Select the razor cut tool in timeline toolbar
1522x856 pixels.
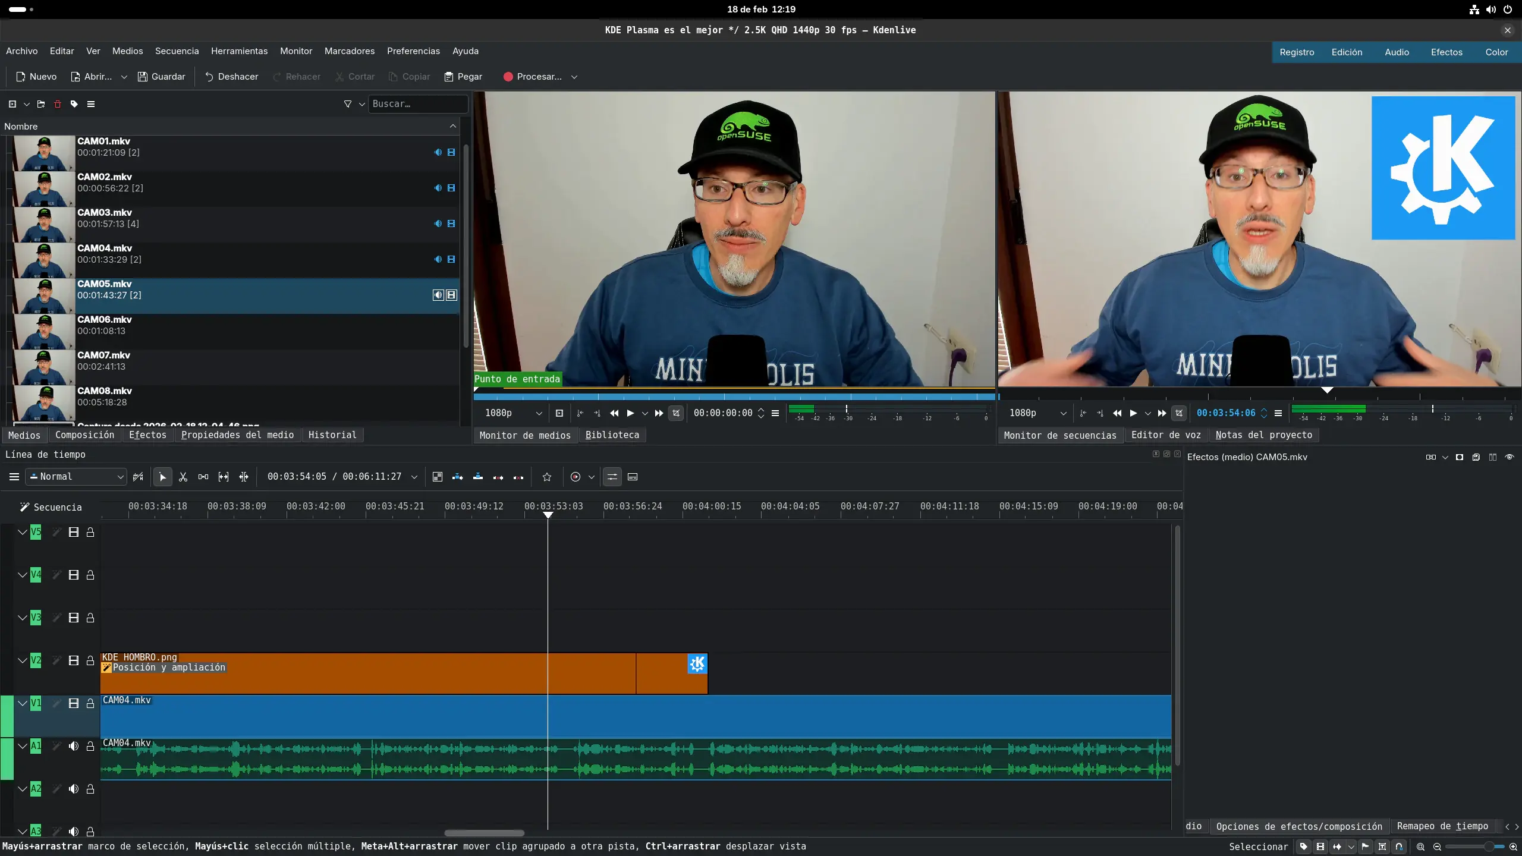(x=183, y=477)
